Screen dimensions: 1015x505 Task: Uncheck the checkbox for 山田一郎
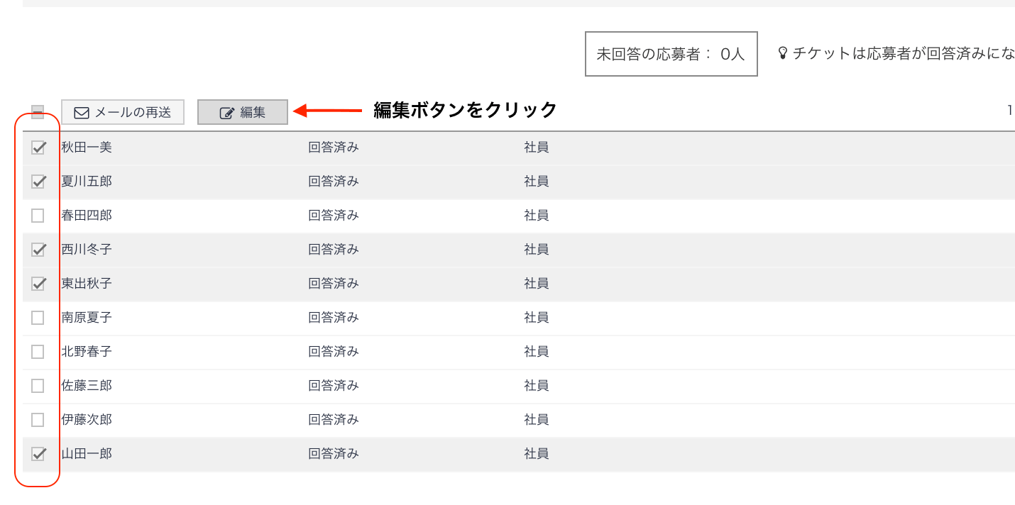pos(38,454)
